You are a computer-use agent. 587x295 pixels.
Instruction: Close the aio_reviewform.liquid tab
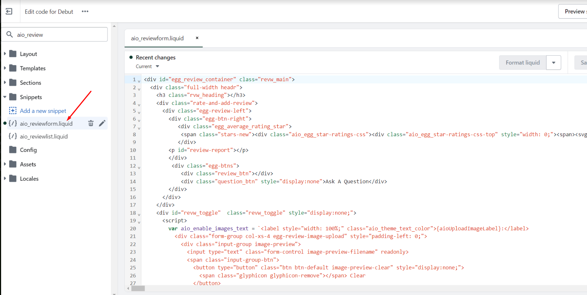click(197, 38)
